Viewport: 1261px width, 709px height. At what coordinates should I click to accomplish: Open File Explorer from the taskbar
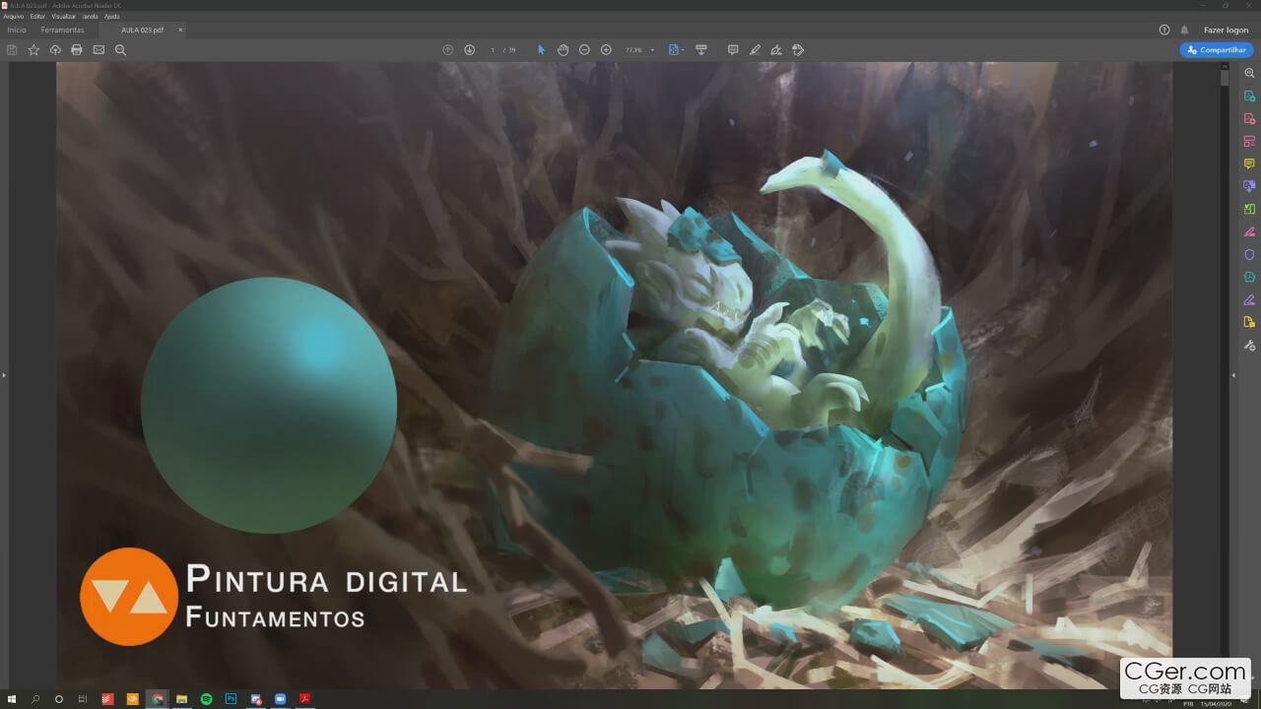(x=181, y=699)
